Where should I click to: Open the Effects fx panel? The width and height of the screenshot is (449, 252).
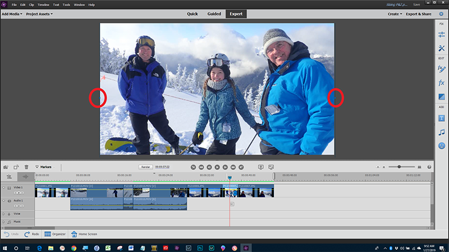tap(441, 83)
